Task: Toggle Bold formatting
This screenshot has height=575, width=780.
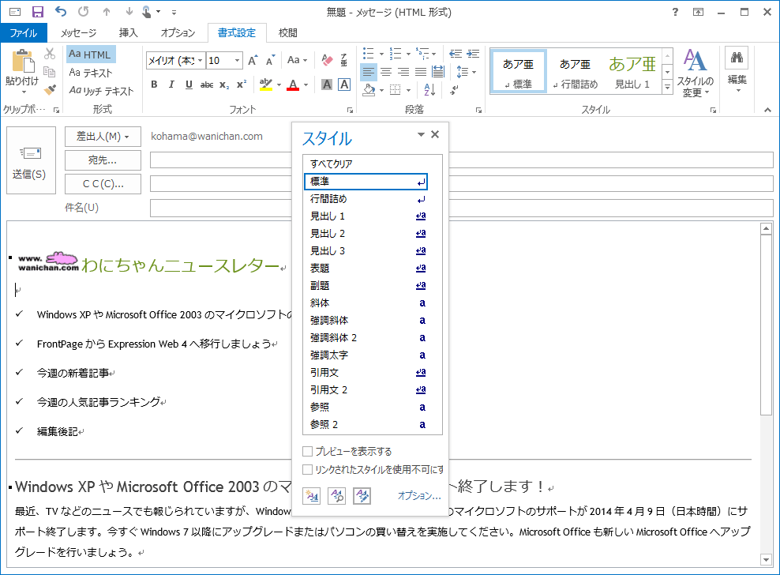Action: (x=154, y=85)
